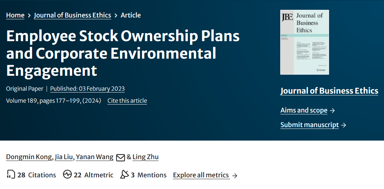Click the Mentions megaphone icon
This screenshot has height=189, width=384.
click(124, 174)
